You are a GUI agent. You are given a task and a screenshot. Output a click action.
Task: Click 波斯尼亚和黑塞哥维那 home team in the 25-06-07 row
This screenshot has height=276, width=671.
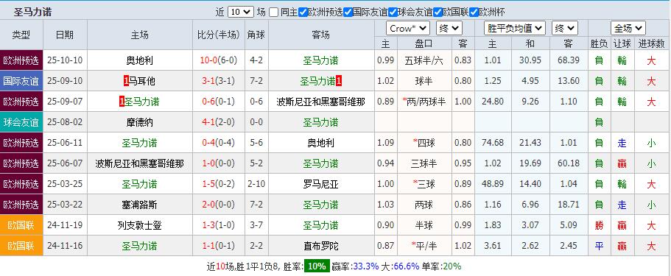click(x=139, y=163)
